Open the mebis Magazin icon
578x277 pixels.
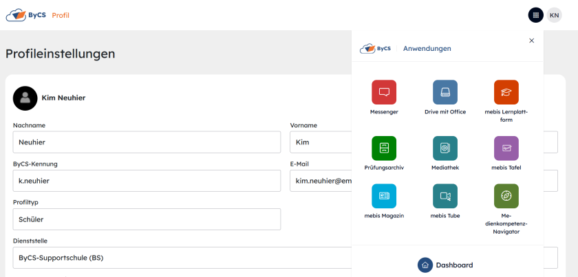pyautogui.click(x=384, y=197)
